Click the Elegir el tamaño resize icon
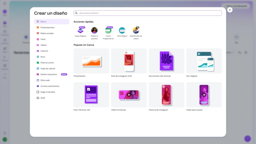Viewport: 256px width, 144px height. click(x=38, y=92)
